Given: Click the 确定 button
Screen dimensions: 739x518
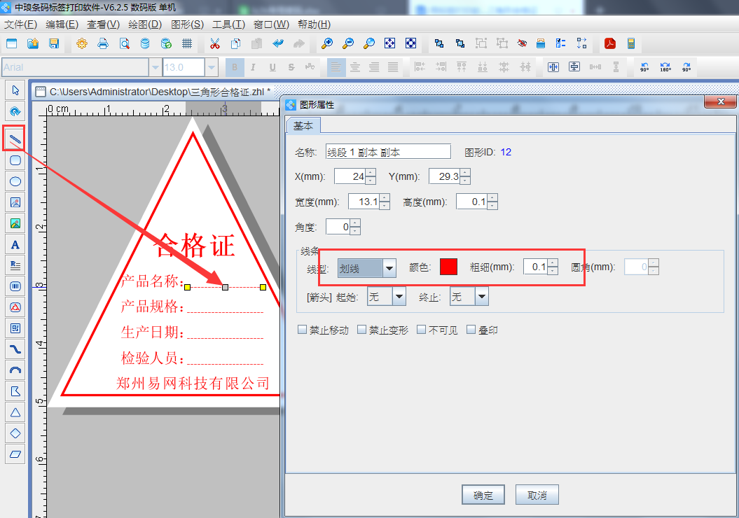Looking at the screenshot, I should (483, 495).
